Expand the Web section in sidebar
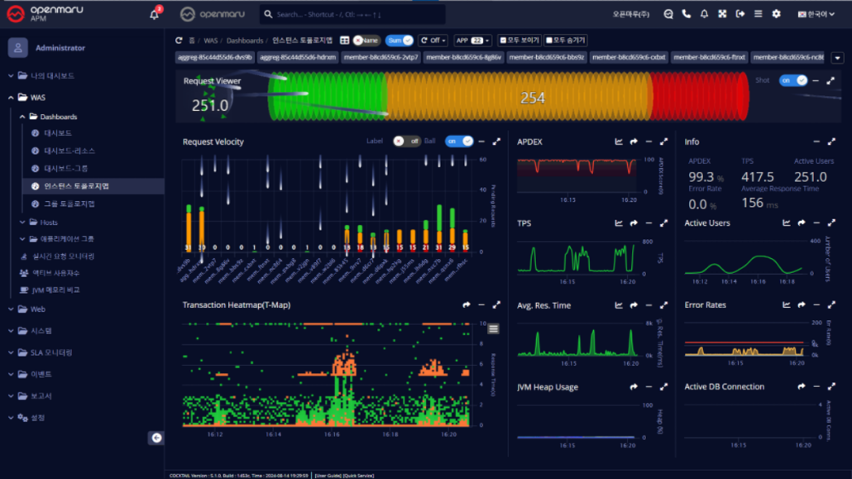Screen dimensions: 852x479 pos(37,309)
